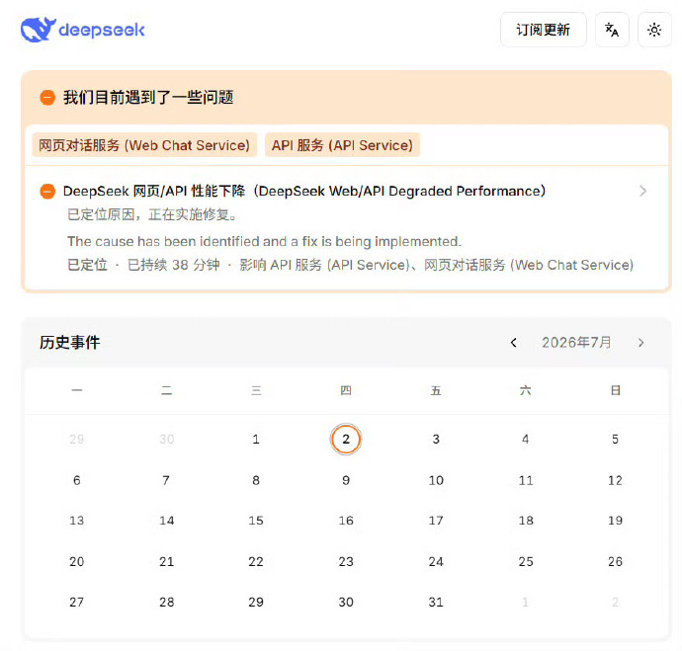Select calendar day 12

pyautogui.click(x=615, y=480)
